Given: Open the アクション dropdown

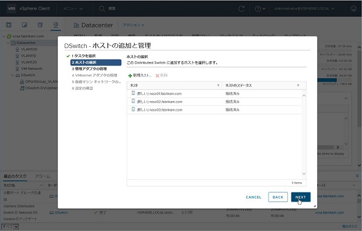Looking at the screenshot, I should (x=133, y=25).
